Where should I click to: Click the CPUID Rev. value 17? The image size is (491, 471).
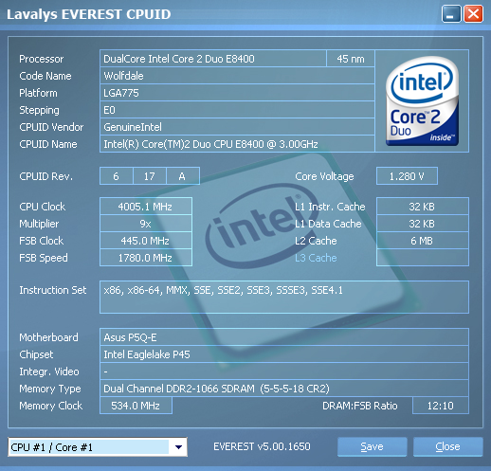click(149, 176)
